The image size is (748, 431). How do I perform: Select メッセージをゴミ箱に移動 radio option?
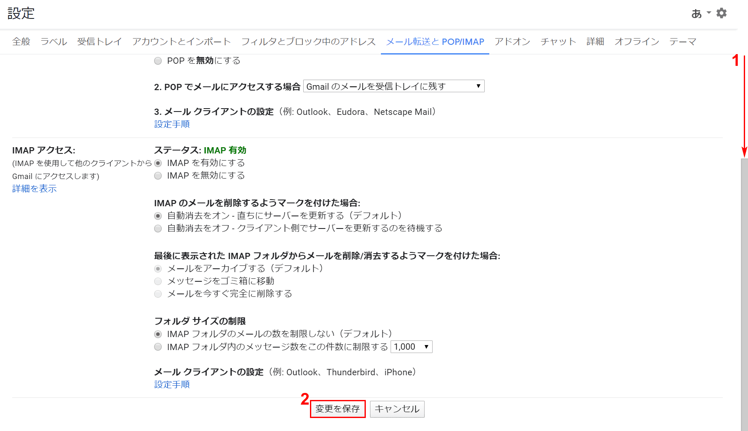click(x=158, y=281)
